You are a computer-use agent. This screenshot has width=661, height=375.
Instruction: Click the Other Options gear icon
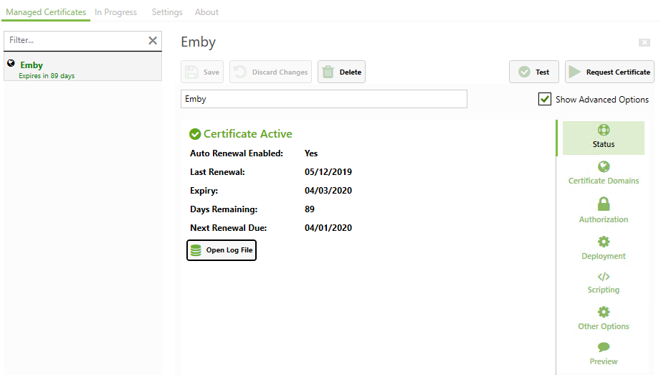click(604, 312)
